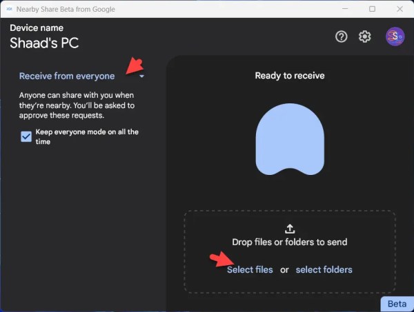The width and height of the screenshot is (414, 312).
Task: Close the Nearby Share window
Action: [400, 9]
